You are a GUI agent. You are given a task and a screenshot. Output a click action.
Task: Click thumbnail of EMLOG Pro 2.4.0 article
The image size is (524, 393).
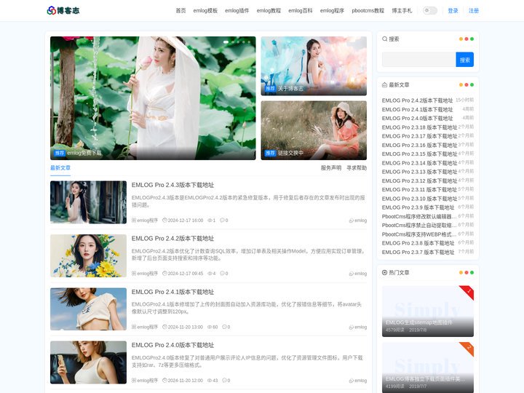88,362
